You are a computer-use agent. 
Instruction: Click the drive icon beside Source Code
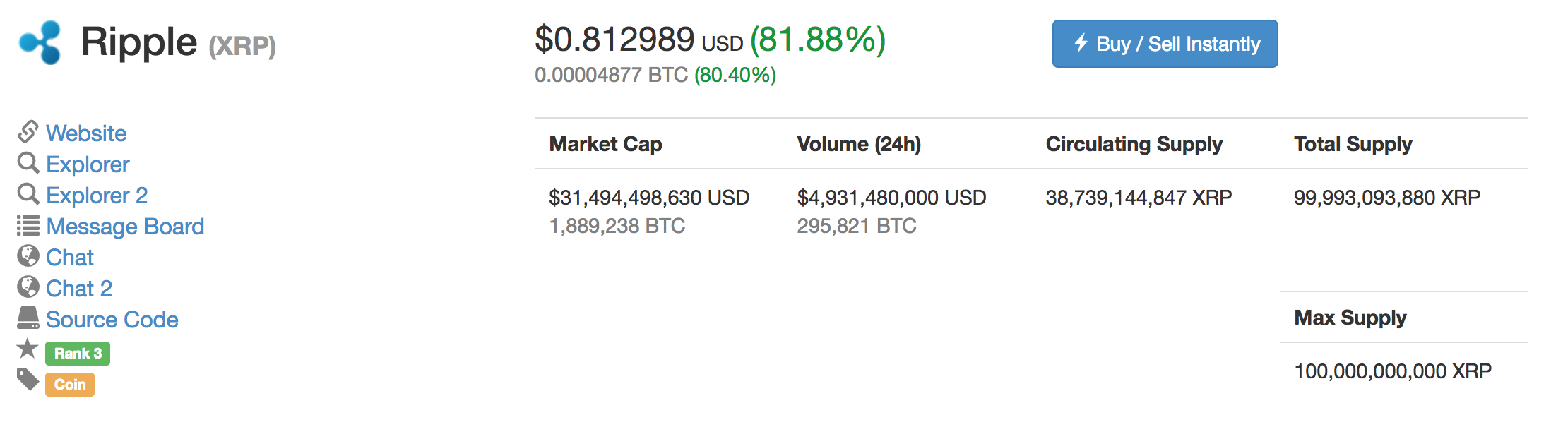pos(28,318)
